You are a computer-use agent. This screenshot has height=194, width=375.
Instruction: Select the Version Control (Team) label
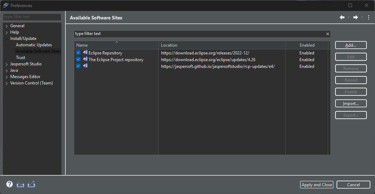31,83
